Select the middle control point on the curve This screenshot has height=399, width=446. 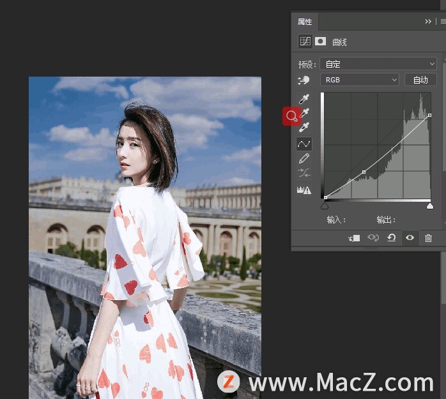click(x=364, y=172)
